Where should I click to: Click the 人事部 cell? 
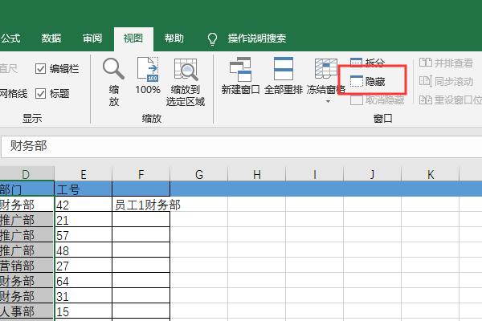point(27,311)
